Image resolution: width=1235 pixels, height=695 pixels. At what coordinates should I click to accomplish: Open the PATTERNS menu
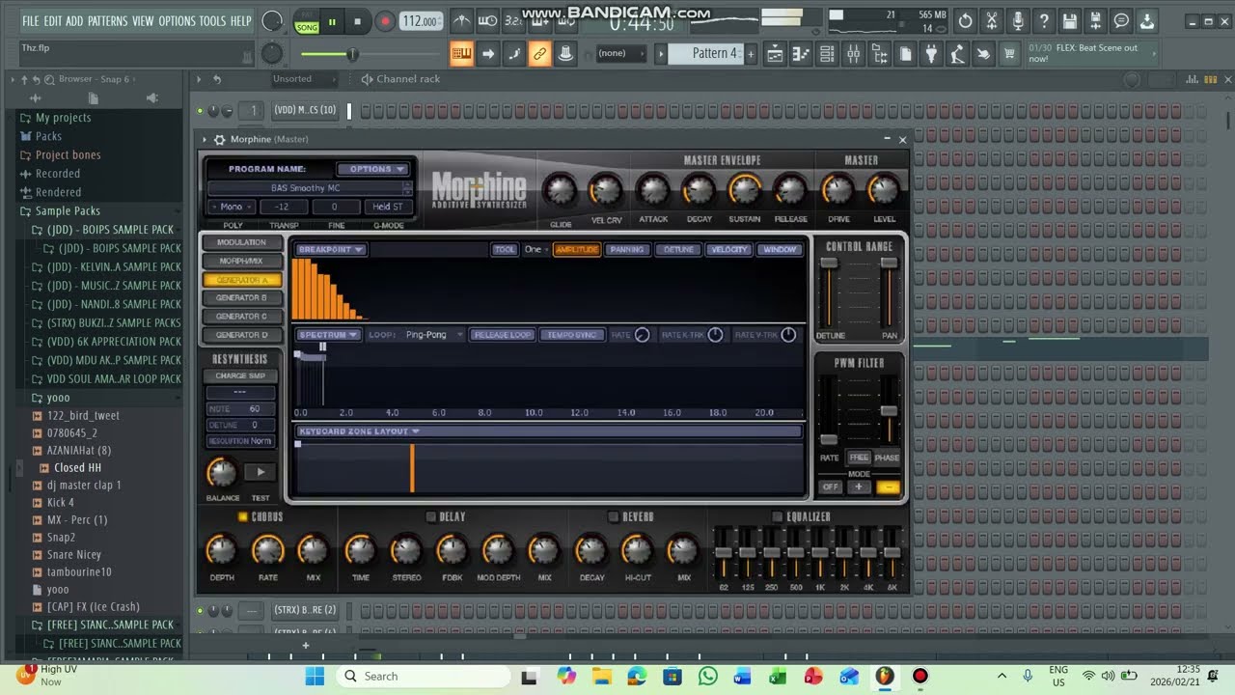tap(107, 21)
